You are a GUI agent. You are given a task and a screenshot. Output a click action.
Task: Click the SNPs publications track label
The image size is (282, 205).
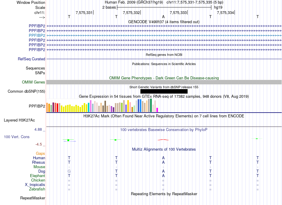[x=40, y=73]
